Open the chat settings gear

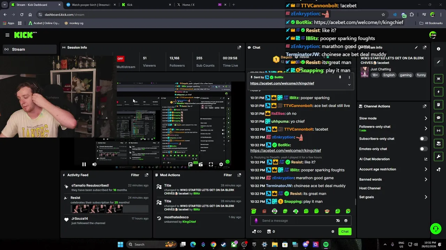(333, 232)
